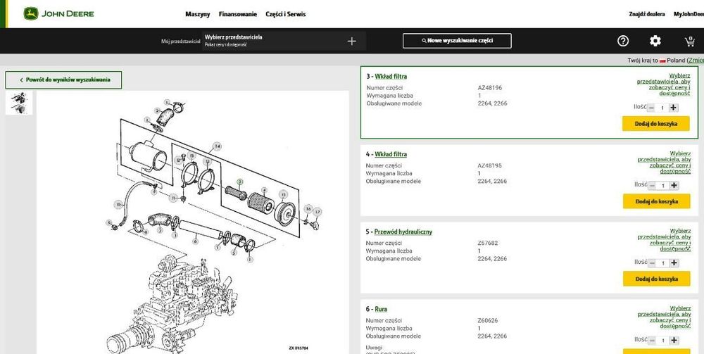Viewport: 704px width, 354px height.
Task: Click the quantity field for part Z60626
Action: coord(663,341)
